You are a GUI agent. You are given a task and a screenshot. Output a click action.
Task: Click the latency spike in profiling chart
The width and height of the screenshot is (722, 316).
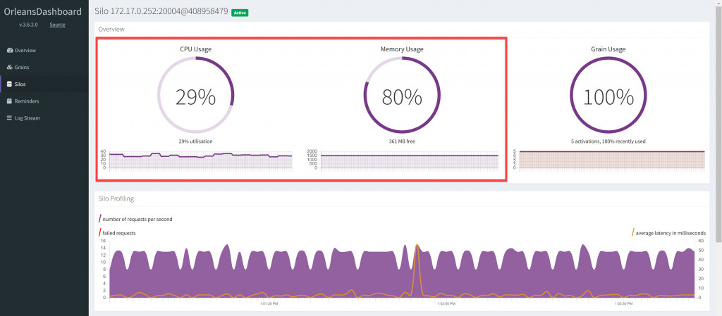pyautogui.click(x=417, y=271)
